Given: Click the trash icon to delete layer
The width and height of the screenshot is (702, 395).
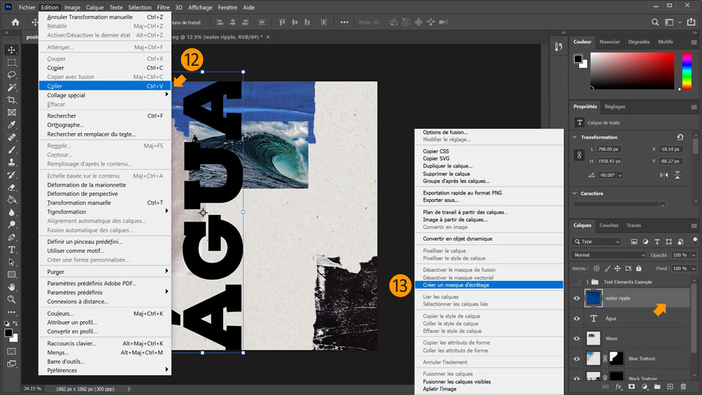Looking at the screenshot, I should tap(683, 386).
